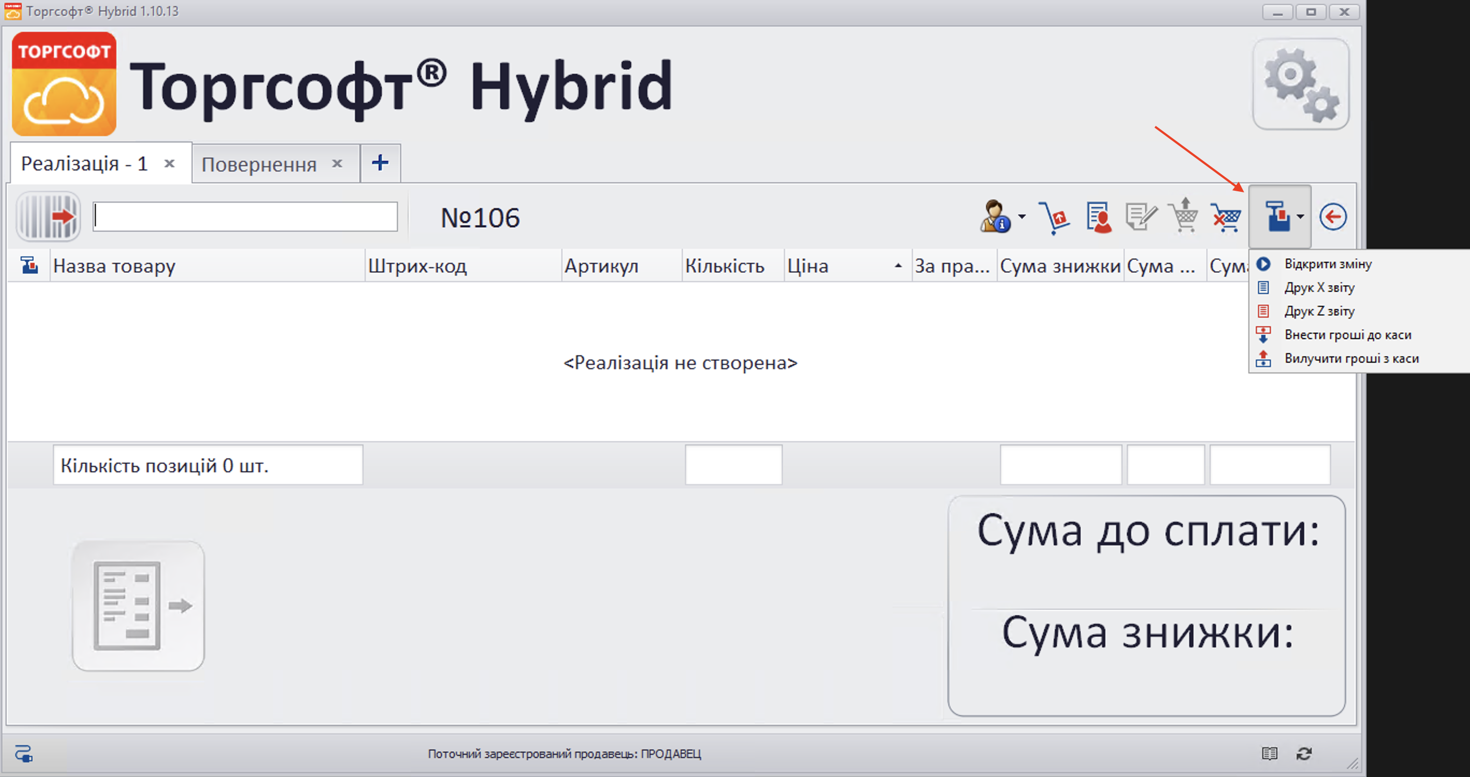Open the cash register dropdown arrow
The height and width of the screenshot is (777, 1470).
(x=1301, y=217)
